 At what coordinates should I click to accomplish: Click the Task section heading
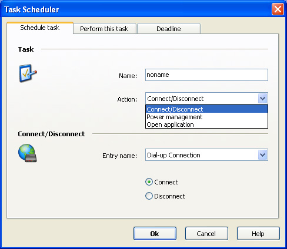point(26,49)
